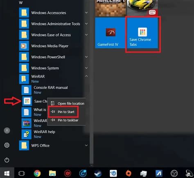Open File Explorer from the taskbar
The image size is (194, 178).
[x=52, y=173]
